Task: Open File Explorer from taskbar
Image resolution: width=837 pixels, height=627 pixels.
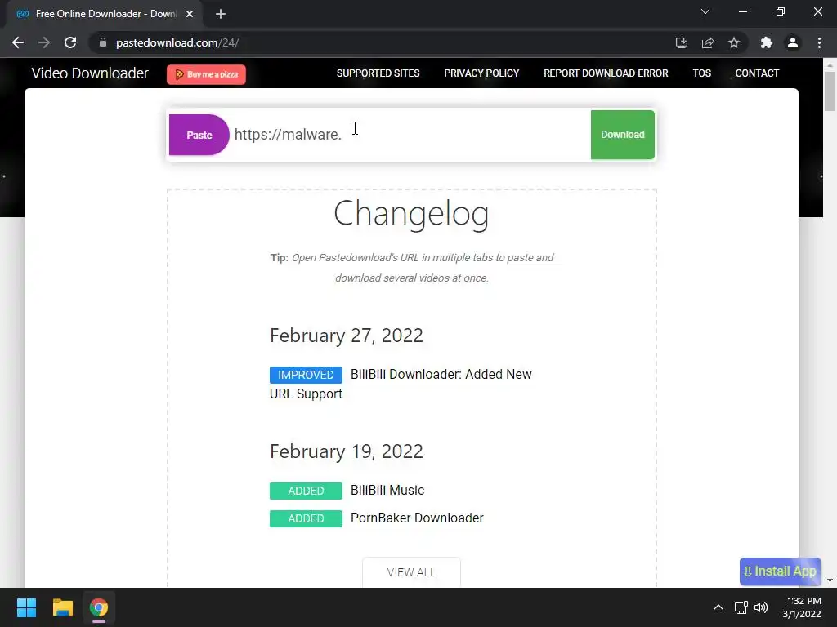Action: click(x=62, y=607)
